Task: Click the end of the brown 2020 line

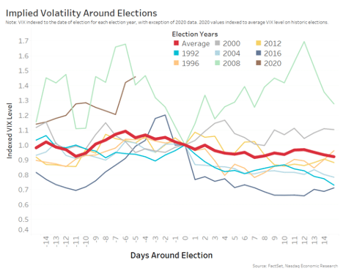Action: coord(136,77)
